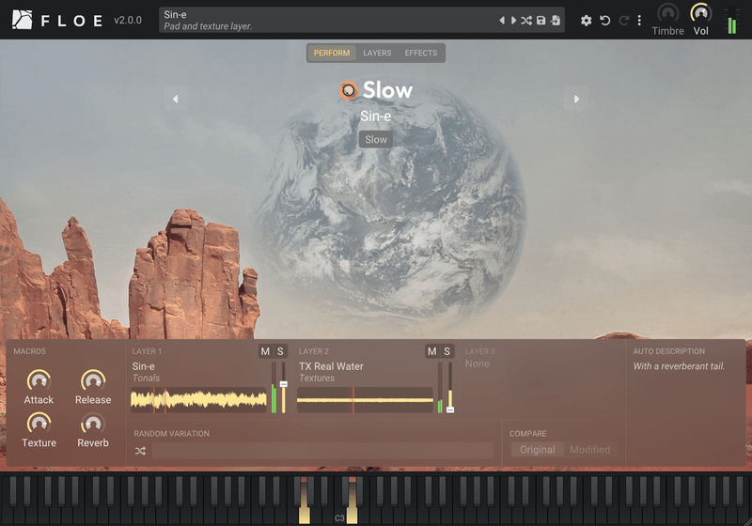Click the Release macro knob

pyautogui.click(x=93, y=380)
